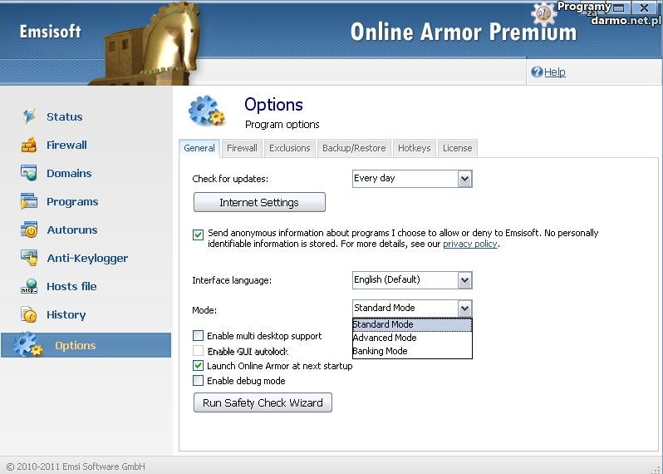Open the Interface language dropdown
This screenshot has height=474, width=663.
464,280
